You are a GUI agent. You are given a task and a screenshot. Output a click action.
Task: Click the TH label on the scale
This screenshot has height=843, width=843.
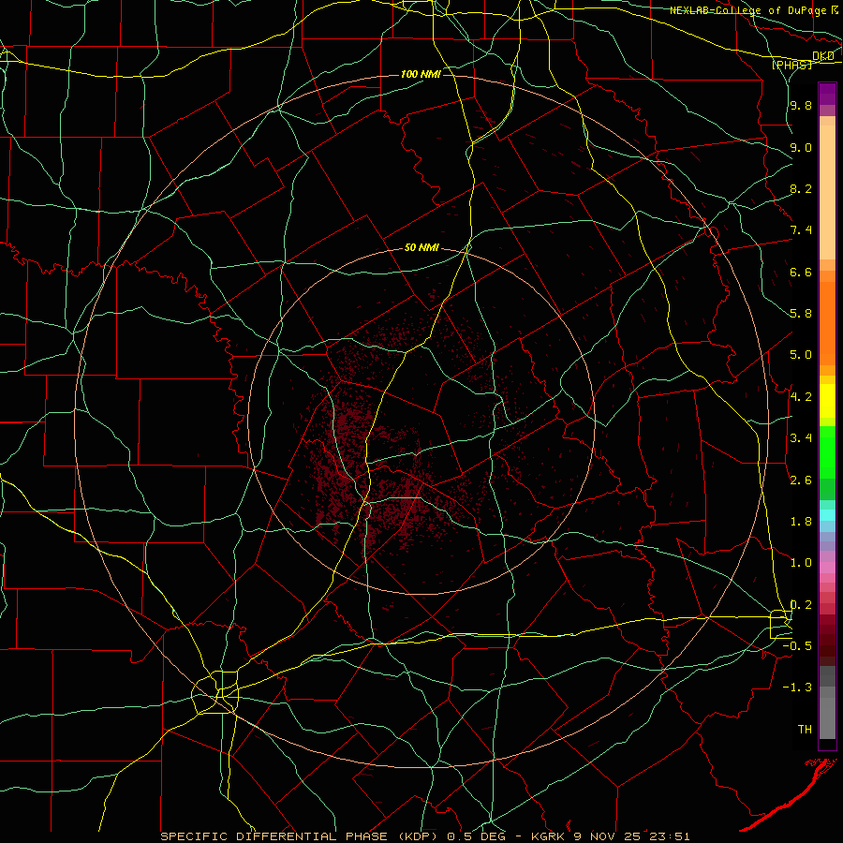click(805, 730)
